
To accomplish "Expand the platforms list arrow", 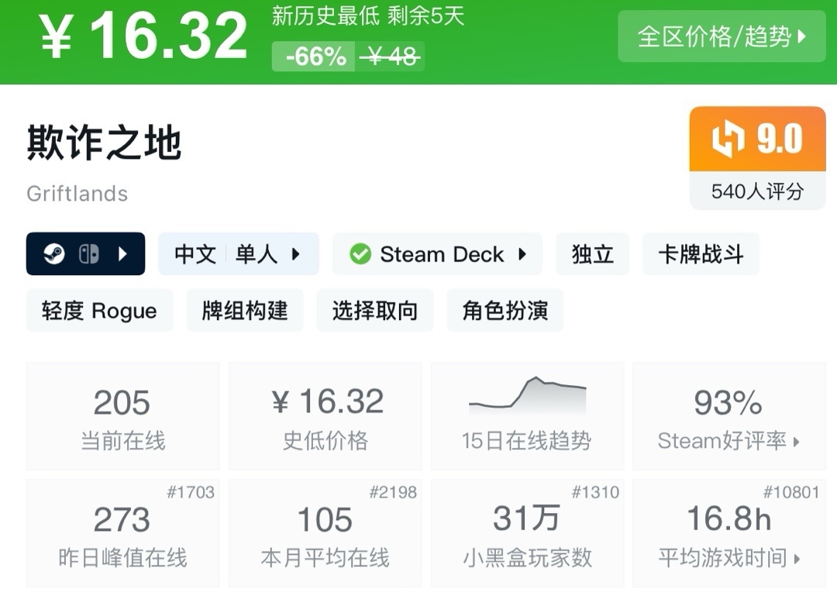I will (x=122, y=254).
